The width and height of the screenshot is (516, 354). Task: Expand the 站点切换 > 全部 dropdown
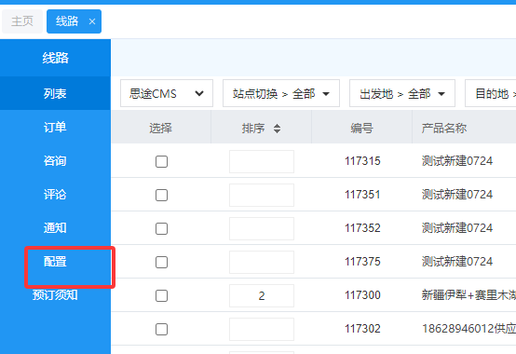click(281, 93)
